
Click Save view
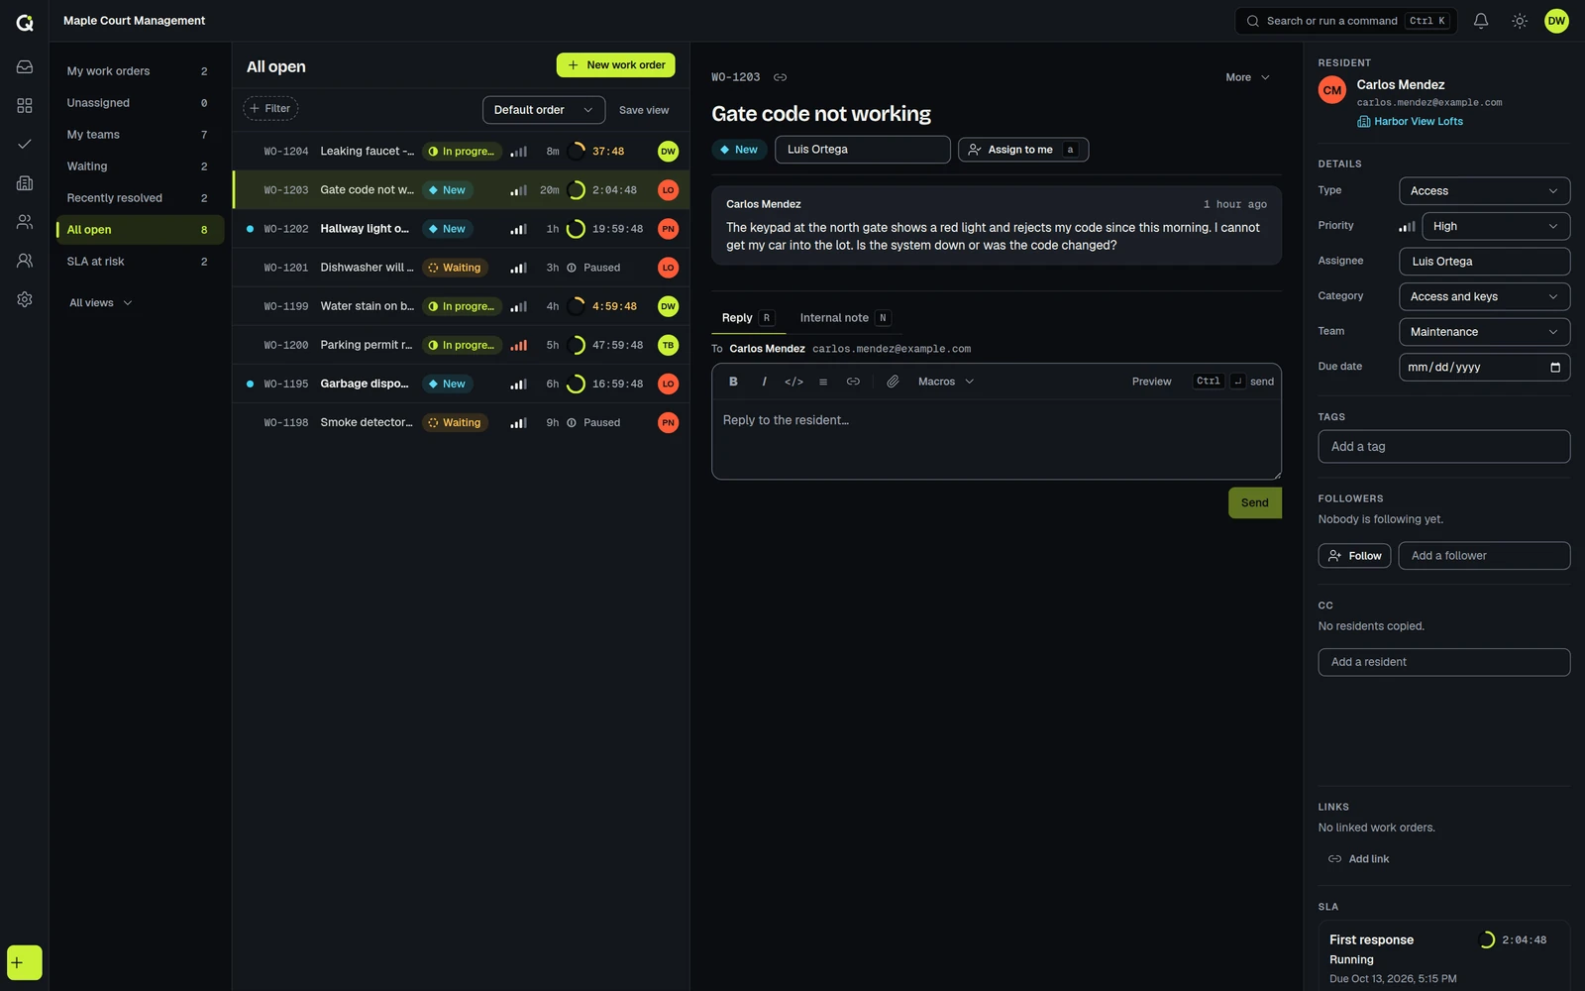[x=644, y=110]
